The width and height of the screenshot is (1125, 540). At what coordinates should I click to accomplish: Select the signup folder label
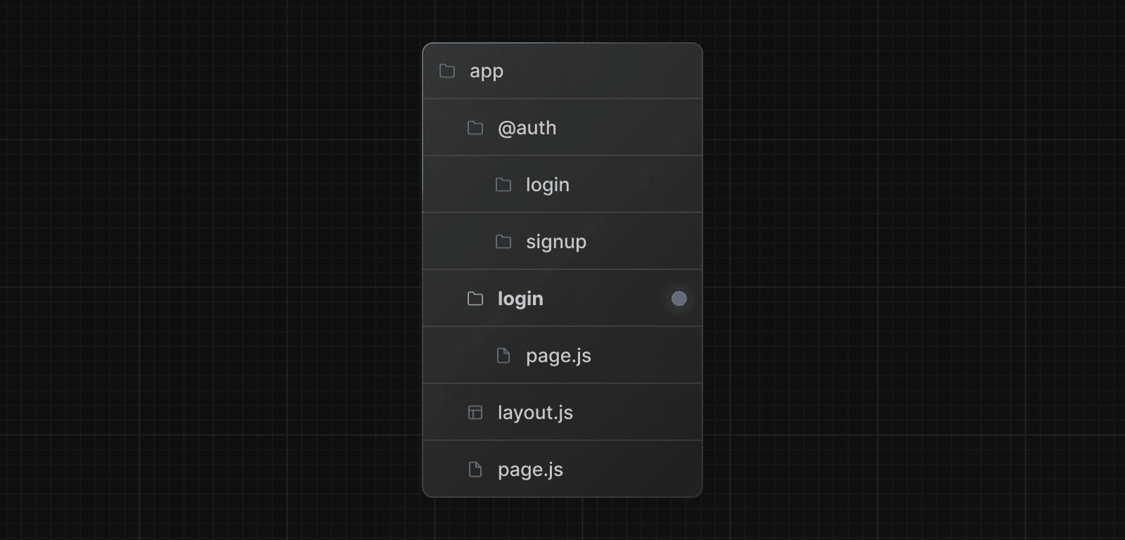556,242
